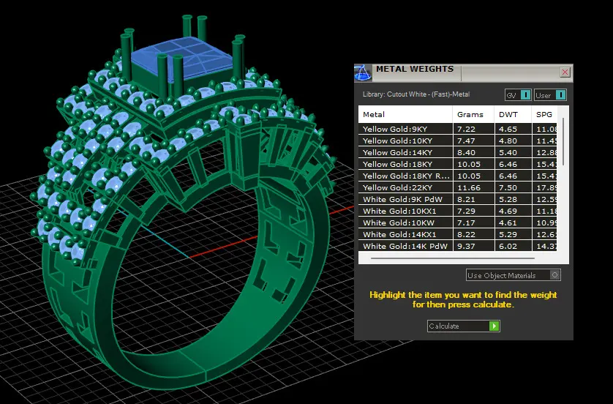613x404 pixels.
Task: Click the 6.02 DWT value
Action: tap(508, 247)
